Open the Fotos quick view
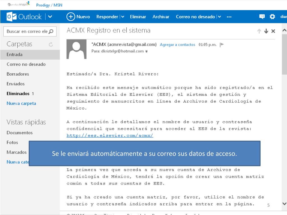The height and width of the screenshot is (215, 287). coord(12,142)
